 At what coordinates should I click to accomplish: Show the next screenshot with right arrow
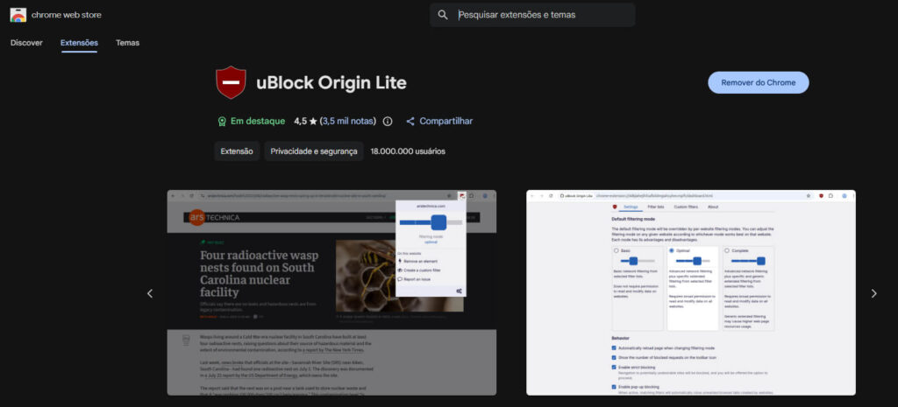(x=874, y=293)
